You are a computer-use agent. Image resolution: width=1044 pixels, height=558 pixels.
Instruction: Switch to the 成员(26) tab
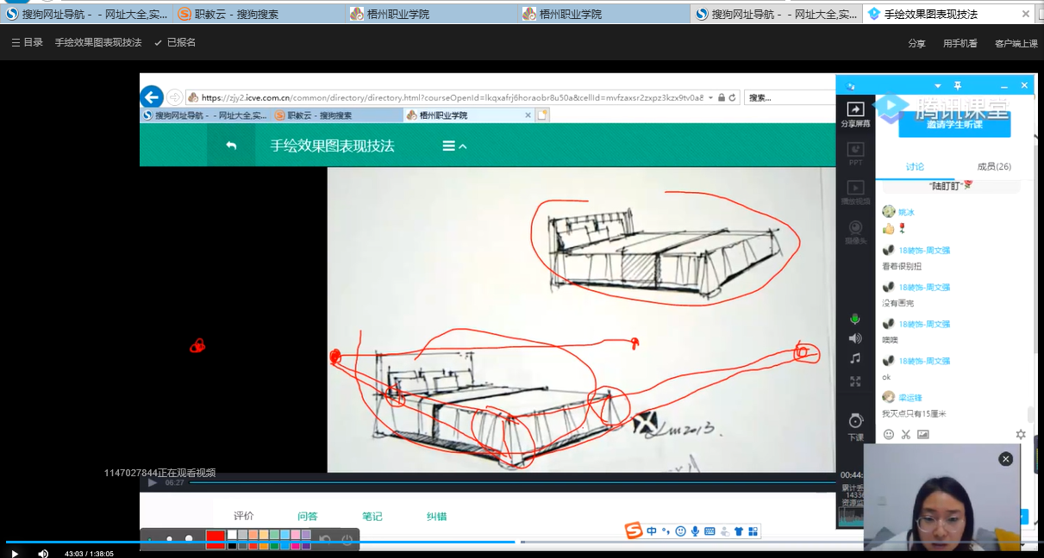pyautogui.click(x=994, y=167)
